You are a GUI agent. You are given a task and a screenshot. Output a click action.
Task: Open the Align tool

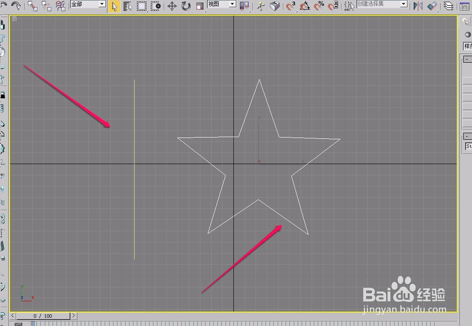(x=432, y=6)
